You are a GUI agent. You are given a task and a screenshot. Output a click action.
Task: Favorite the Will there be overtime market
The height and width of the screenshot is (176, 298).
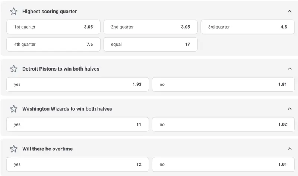coord(14,149)
